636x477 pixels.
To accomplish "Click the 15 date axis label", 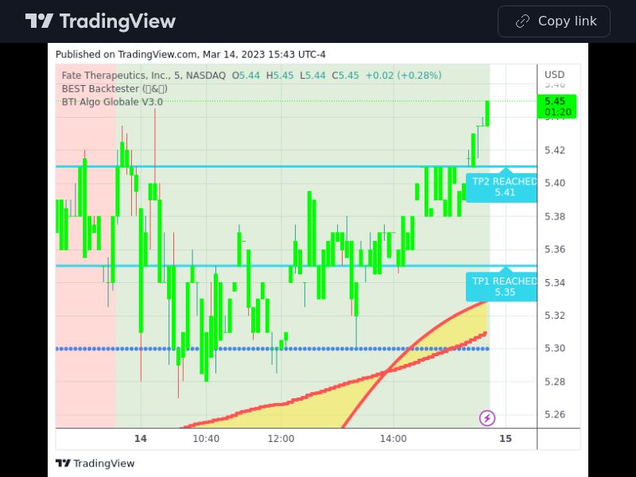I will 506,439.
